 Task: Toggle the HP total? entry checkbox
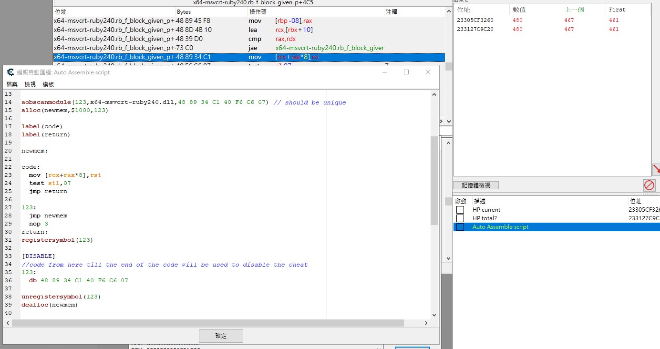[460, 218]
